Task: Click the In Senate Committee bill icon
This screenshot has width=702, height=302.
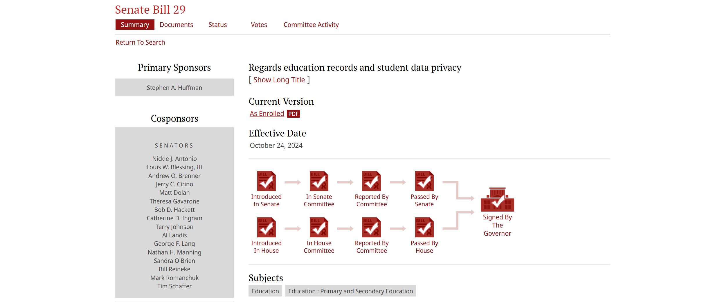Action: click(x=319, y=181)
